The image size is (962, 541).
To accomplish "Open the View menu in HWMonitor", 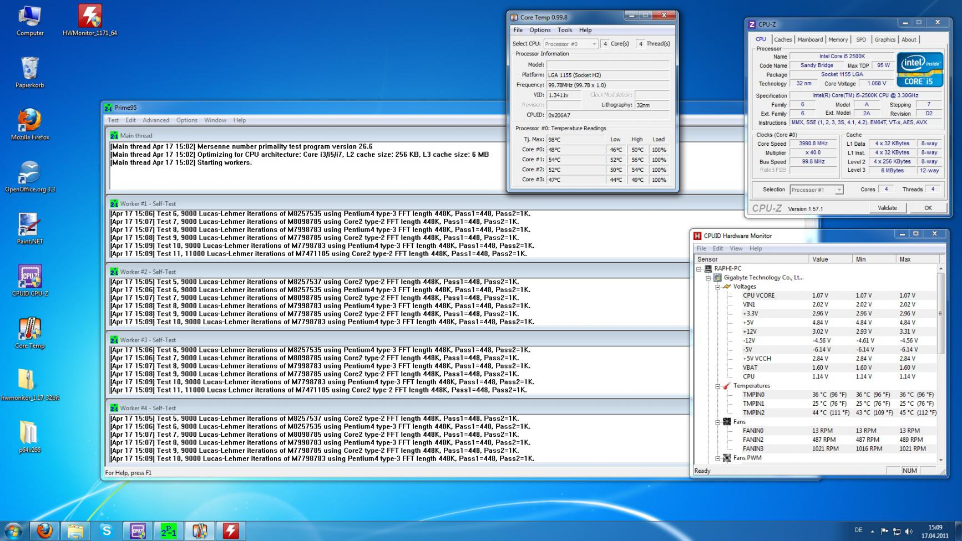I will click(736, 248).
